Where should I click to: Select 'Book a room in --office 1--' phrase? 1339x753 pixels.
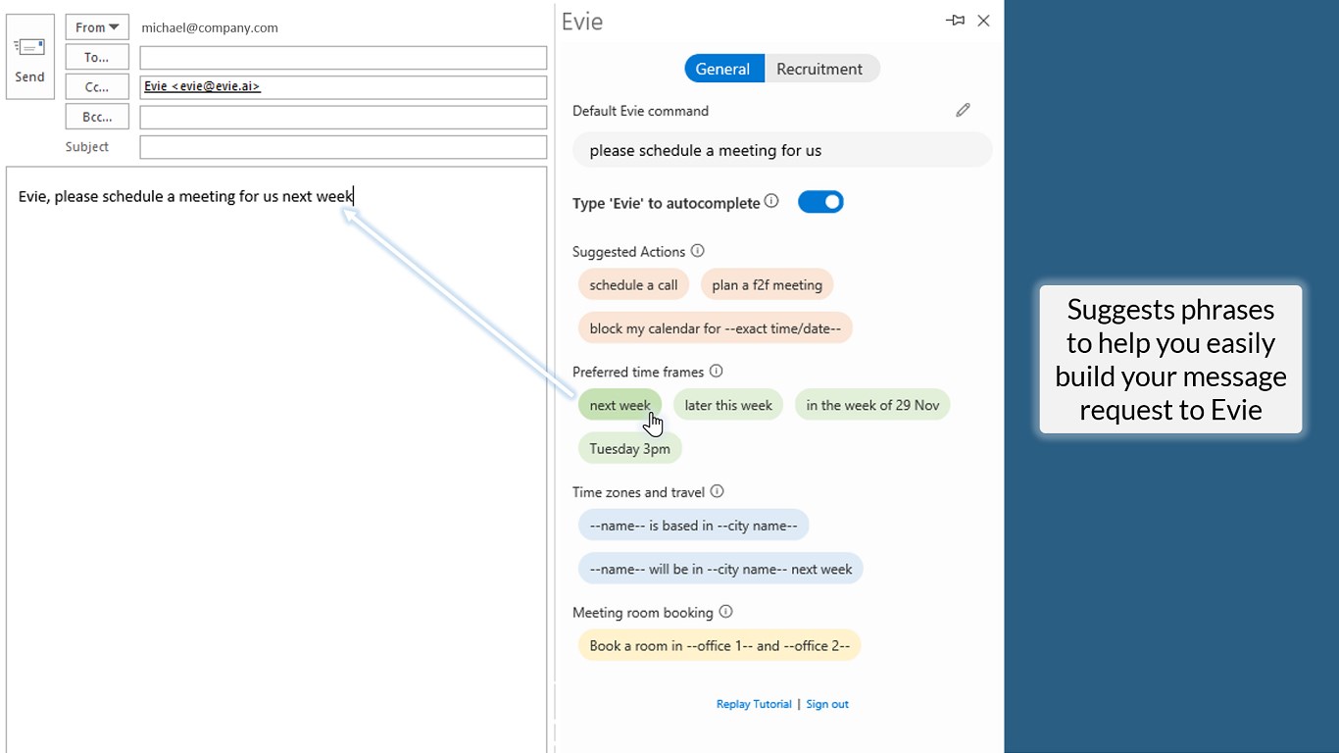point(719,646)
